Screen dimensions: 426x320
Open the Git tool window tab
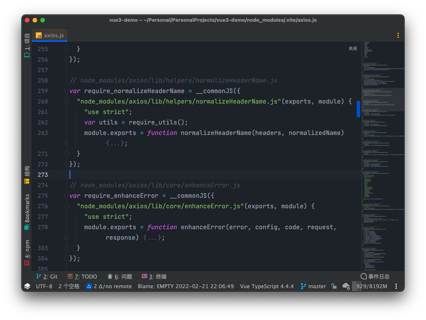(47, 277)
